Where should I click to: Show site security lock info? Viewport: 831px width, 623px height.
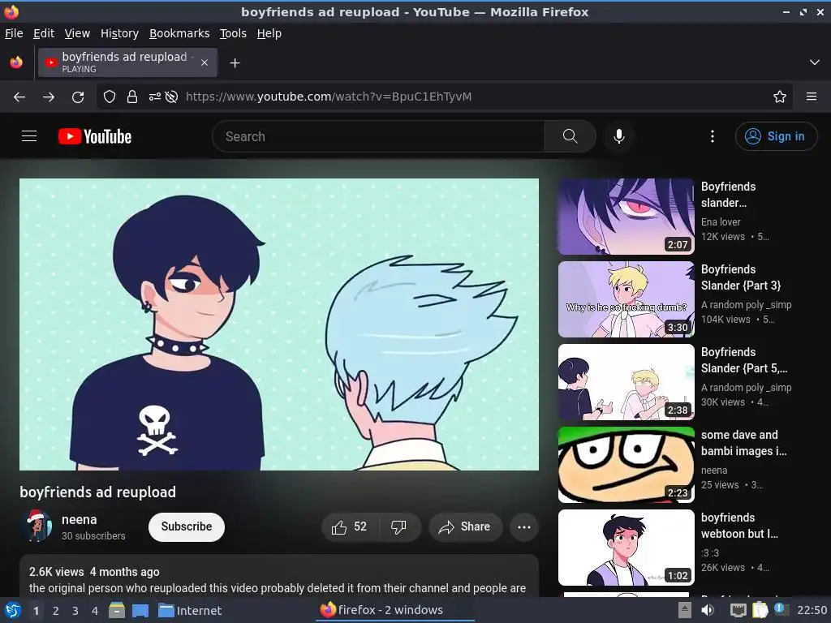(132, 97)
